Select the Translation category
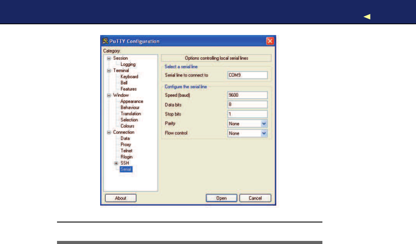Image resolution: width=416 pixels, height=244 pixels. tap(131, 114)
